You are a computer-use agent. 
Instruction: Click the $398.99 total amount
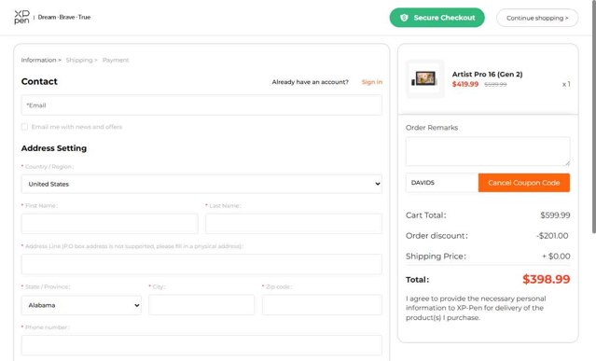pos(547,279)
